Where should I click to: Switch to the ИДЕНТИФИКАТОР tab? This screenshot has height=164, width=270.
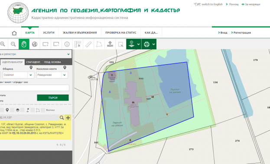pyautogui.click(x=13, y=62)
